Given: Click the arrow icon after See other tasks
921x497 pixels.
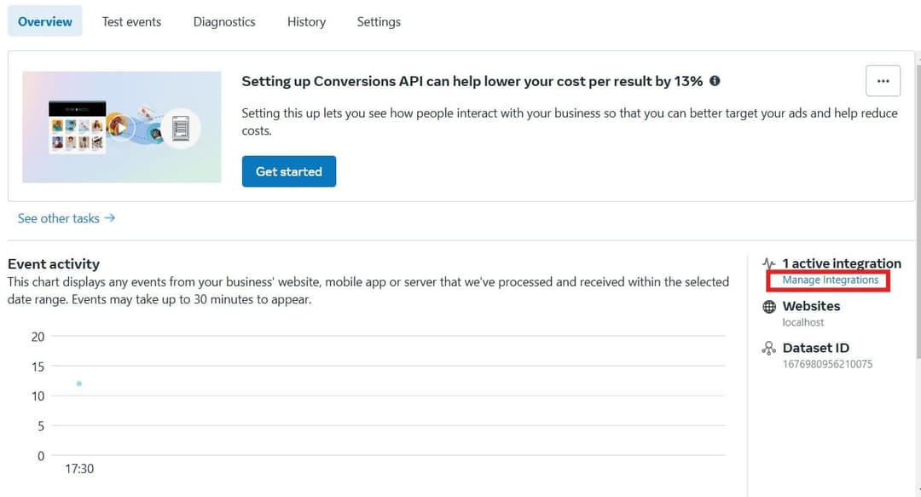Looking at the screenshot, I should click(109, 218).
